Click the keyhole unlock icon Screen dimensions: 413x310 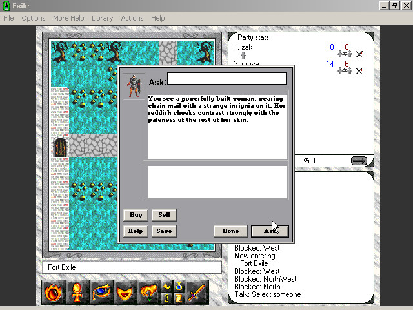pos(167,298)
